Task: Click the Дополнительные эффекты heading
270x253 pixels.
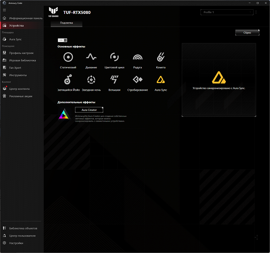Action: point(76,102)
